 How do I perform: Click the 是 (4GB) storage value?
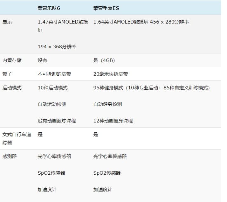click(104, 60)
